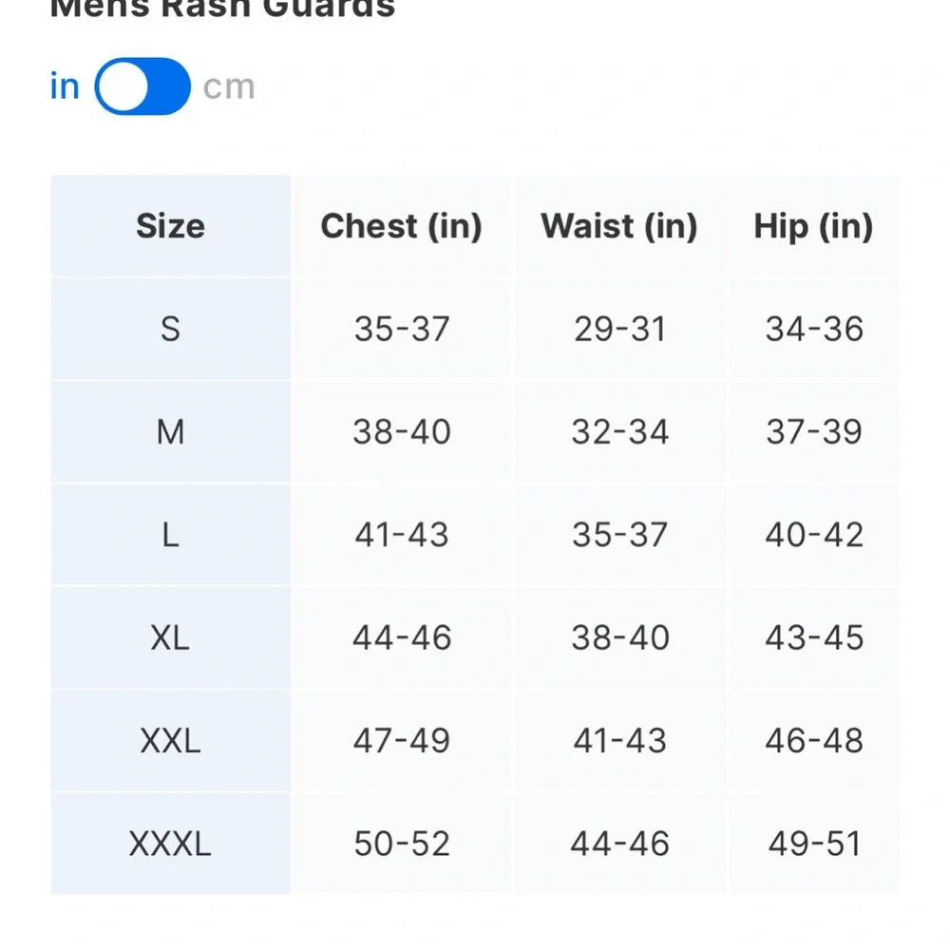Select the M size row label
Screen dimensions: 950x950
[x=170, y=432]
